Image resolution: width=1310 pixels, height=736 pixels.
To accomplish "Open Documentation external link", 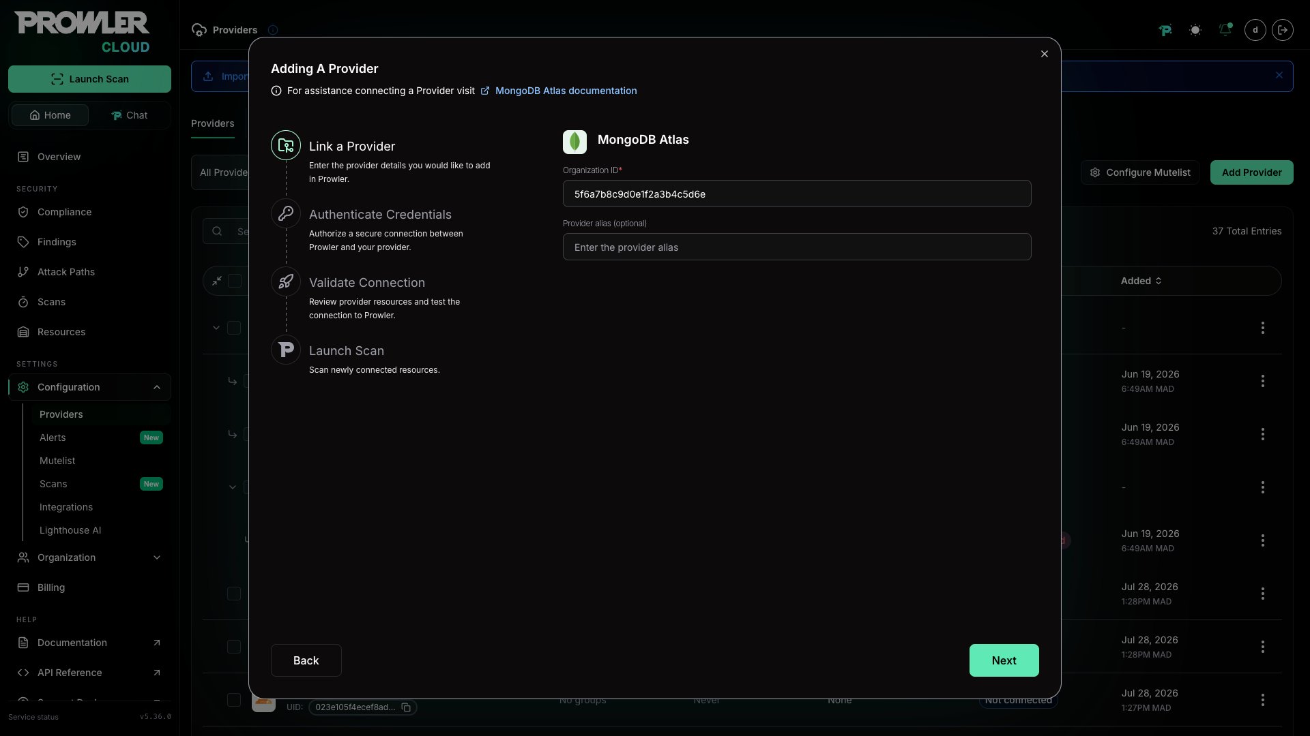I will (x=89, y=643).
